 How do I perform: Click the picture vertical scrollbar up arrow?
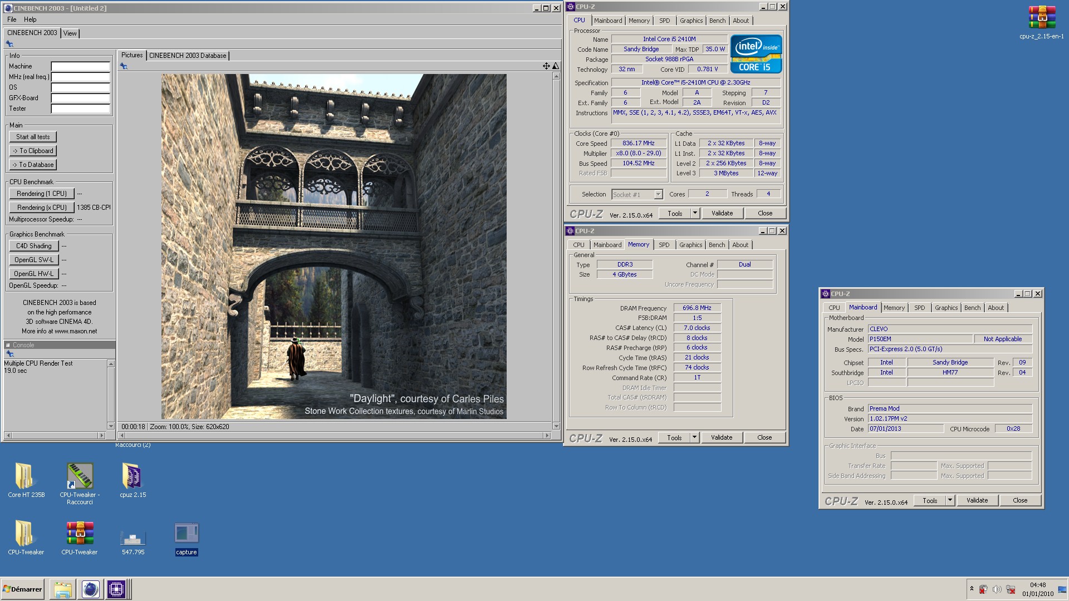point(556,76)
